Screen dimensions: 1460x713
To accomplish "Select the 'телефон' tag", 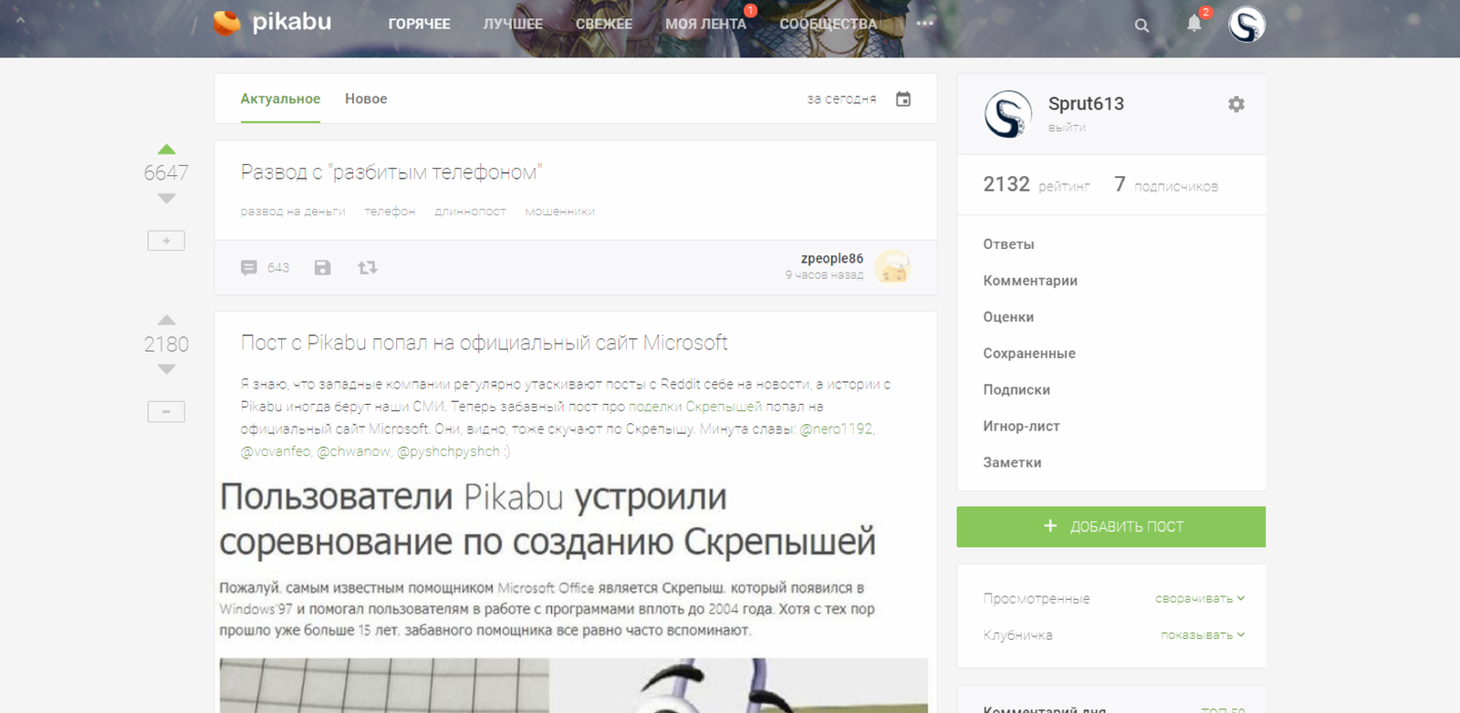I will coord(390,212).
